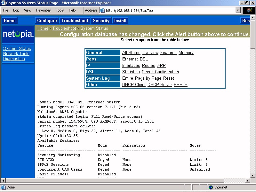
Task: Click the General row header cell
Action: pyautogui.click(x=103, y=52)
